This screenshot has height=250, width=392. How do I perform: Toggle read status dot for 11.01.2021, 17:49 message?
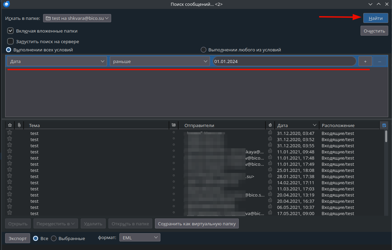(x=174, y=163)
